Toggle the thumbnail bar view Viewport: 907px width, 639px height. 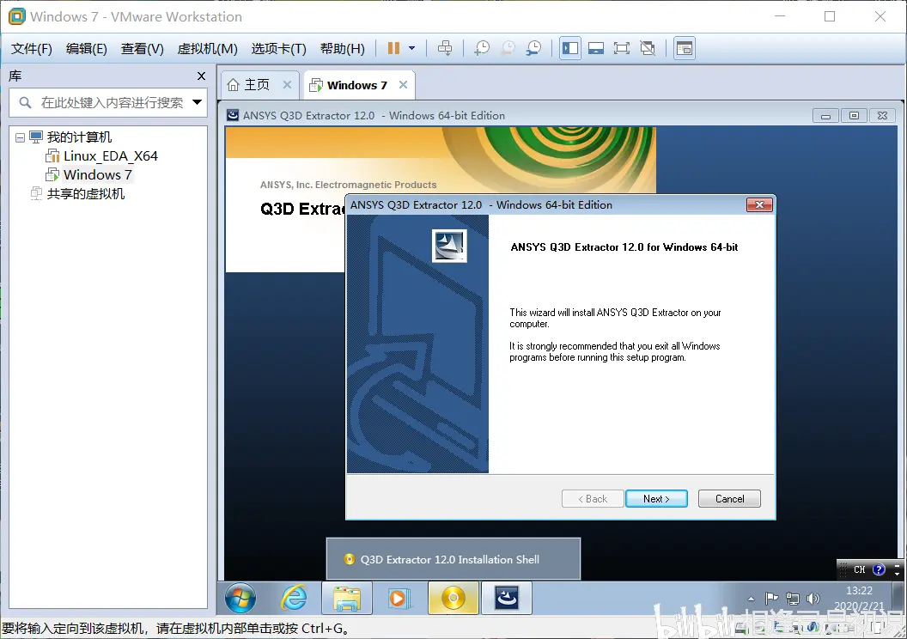pos(596,48)
